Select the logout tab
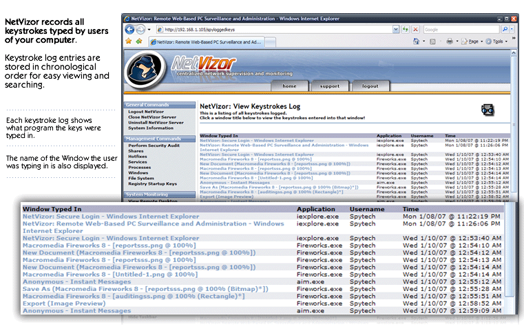The width and height of the screenshot is (524, 329). click(x=370, y=86)
